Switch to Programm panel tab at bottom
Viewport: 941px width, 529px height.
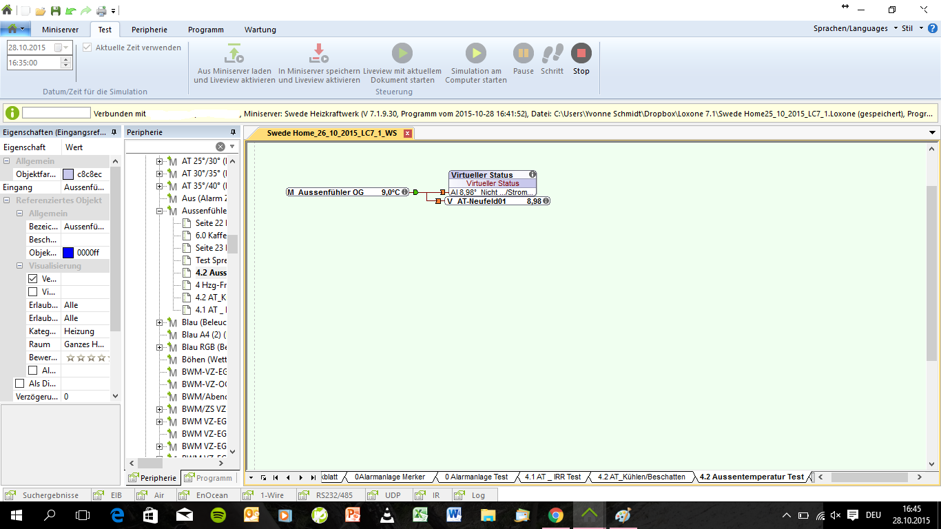click(209, 478)
